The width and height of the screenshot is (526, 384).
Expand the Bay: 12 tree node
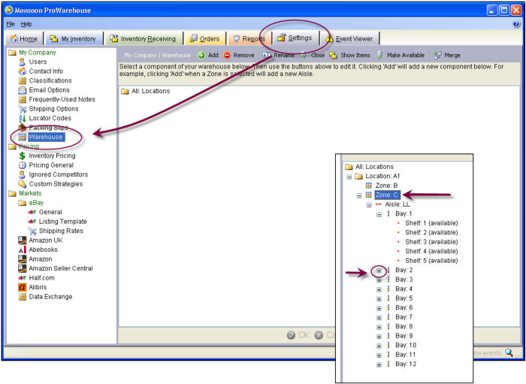[379, 364]
